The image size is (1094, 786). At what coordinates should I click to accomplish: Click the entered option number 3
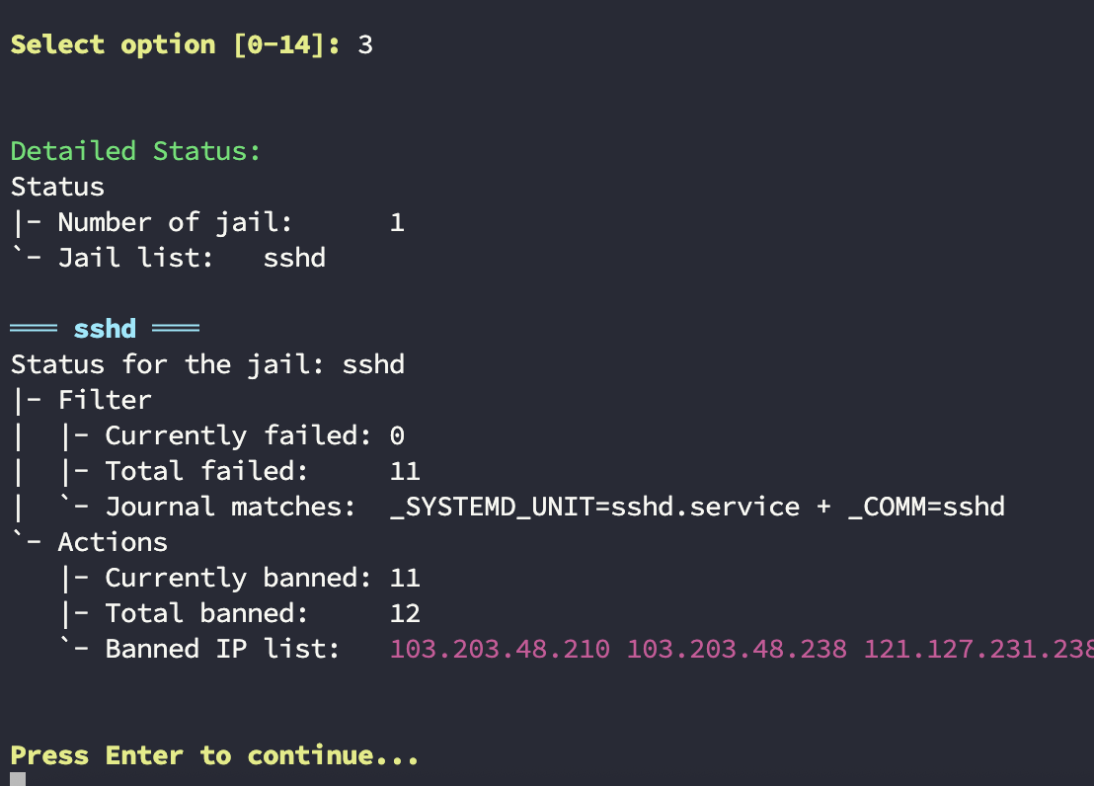(365, 44)
